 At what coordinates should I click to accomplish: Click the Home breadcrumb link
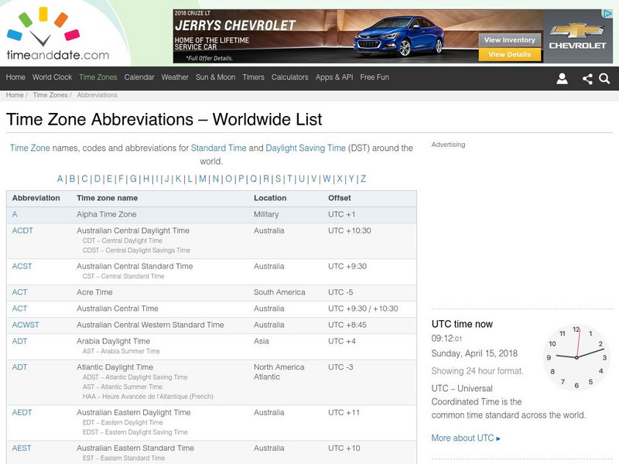click(15, 95)
